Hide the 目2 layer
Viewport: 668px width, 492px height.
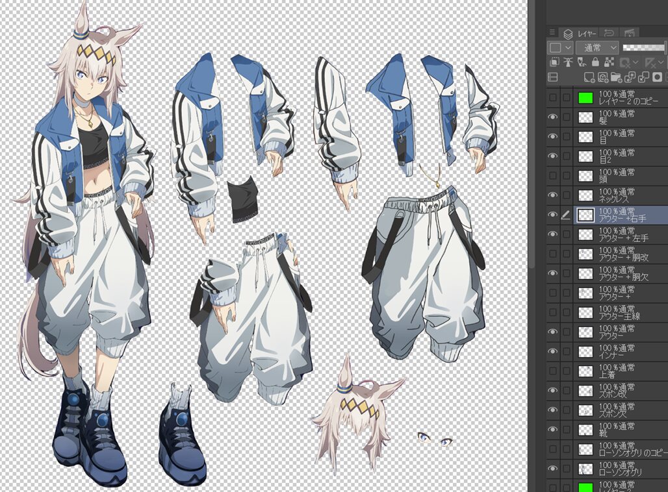(552, 156)
